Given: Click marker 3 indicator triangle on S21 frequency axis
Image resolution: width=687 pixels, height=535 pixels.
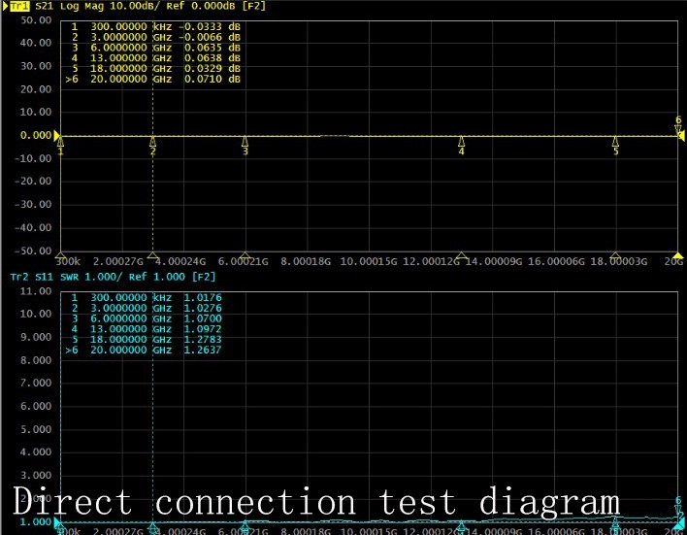Looking at the screenshot, I should (245, 255).
